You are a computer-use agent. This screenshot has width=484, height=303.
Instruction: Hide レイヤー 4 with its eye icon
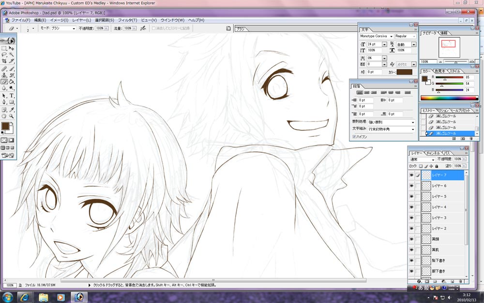(x=411, y=207)
